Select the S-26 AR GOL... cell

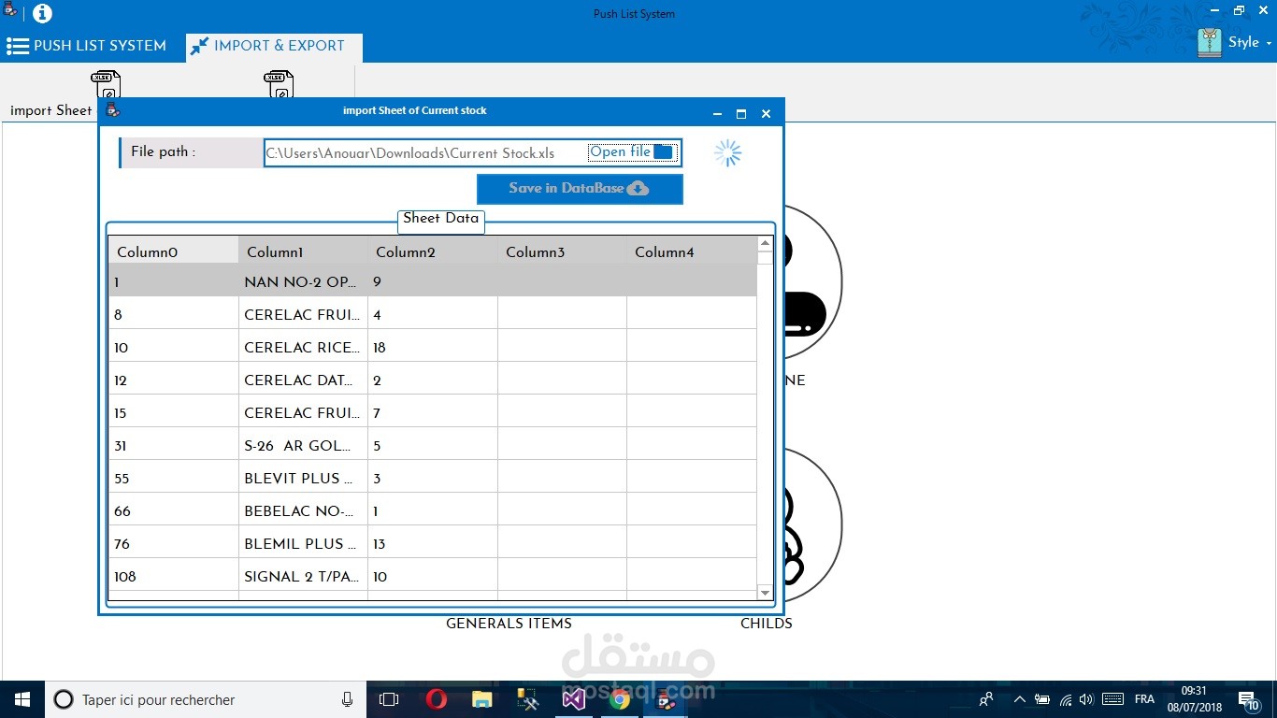[x=304, y=446]
